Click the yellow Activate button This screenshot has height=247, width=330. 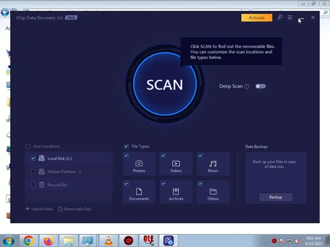(x=257, y=18)
